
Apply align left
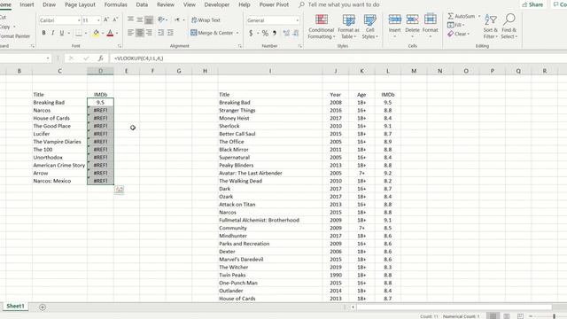pyautogui.click(x=130, y=33)
